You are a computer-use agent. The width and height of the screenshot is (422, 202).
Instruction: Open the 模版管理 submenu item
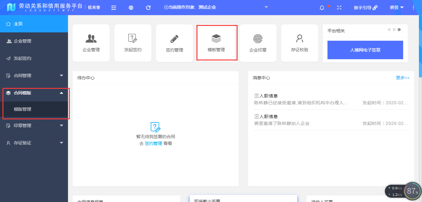click(x=34, y=109)
